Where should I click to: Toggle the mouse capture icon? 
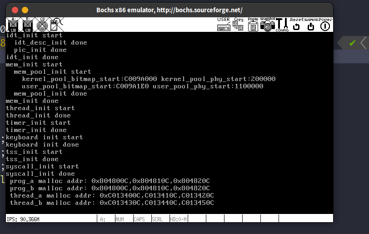click(57, 25)
